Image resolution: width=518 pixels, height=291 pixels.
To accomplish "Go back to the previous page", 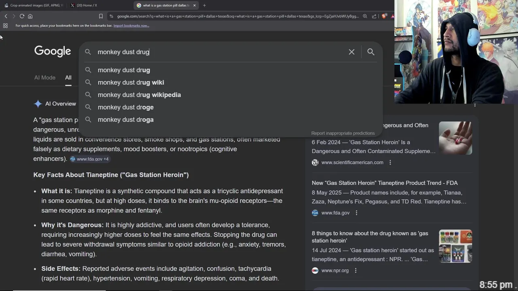I will click(6, 16).
